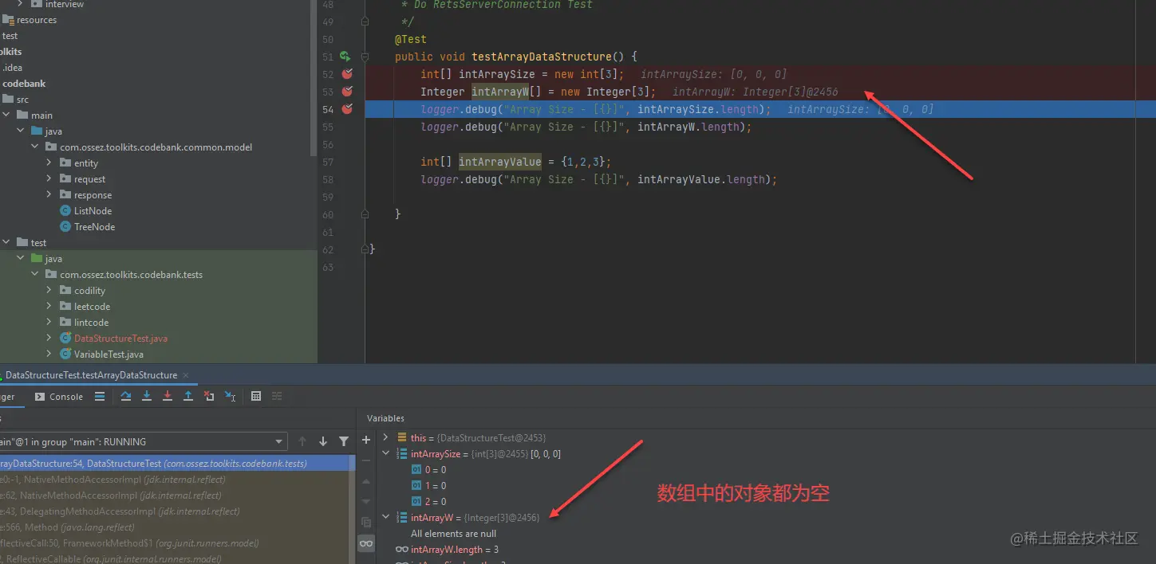Viewport: 1156px width, 564px height.
Task: Click the Step Over debugger icon
Action: click(x=126, y=396)
